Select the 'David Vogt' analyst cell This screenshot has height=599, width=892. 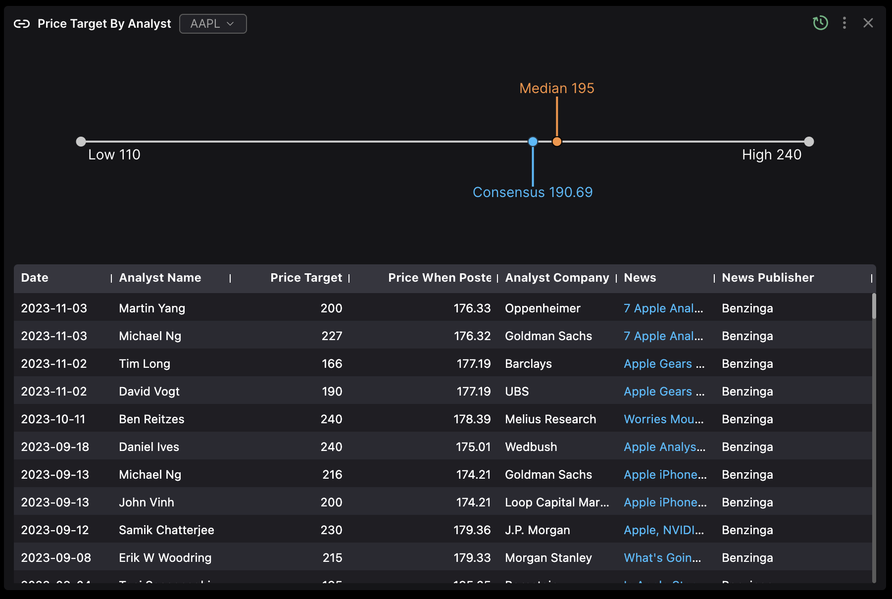(x=149, y=392)
